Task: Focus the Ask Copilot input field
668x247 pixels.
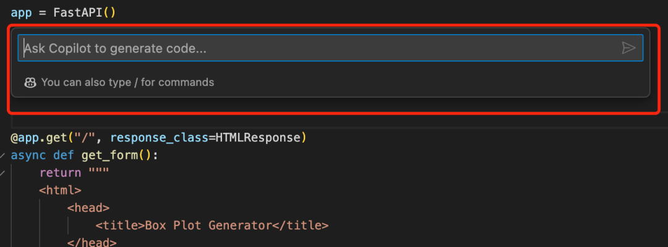Action: 309,48
